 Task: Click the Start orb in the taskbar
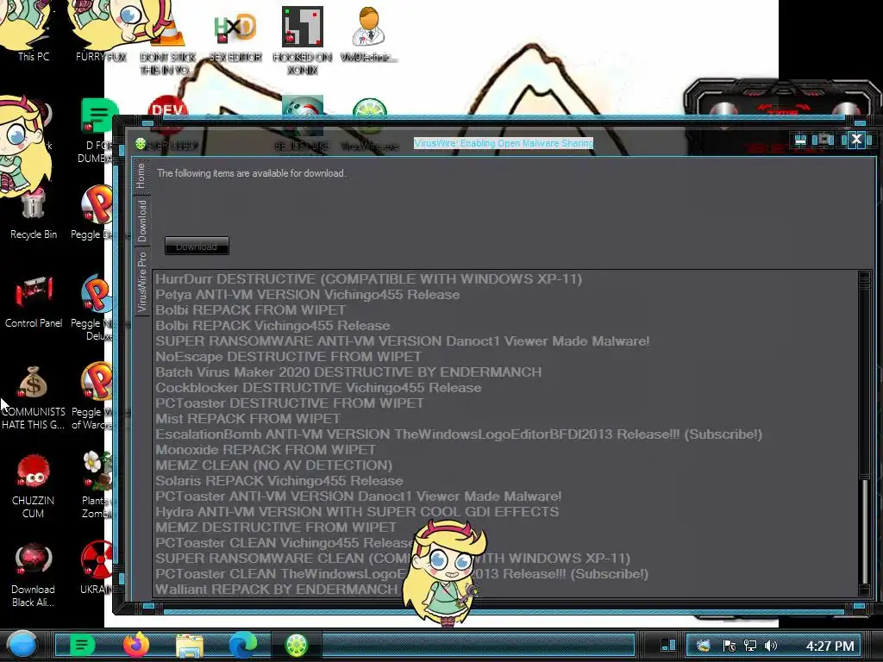pos(22,645)
